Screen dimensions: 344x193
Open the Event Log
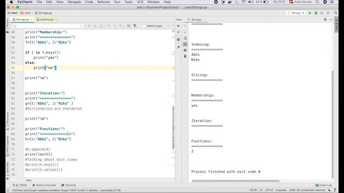(x=324, y=185)
